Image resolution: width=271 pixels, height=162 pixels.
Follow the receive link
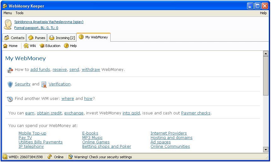point(60,70)
